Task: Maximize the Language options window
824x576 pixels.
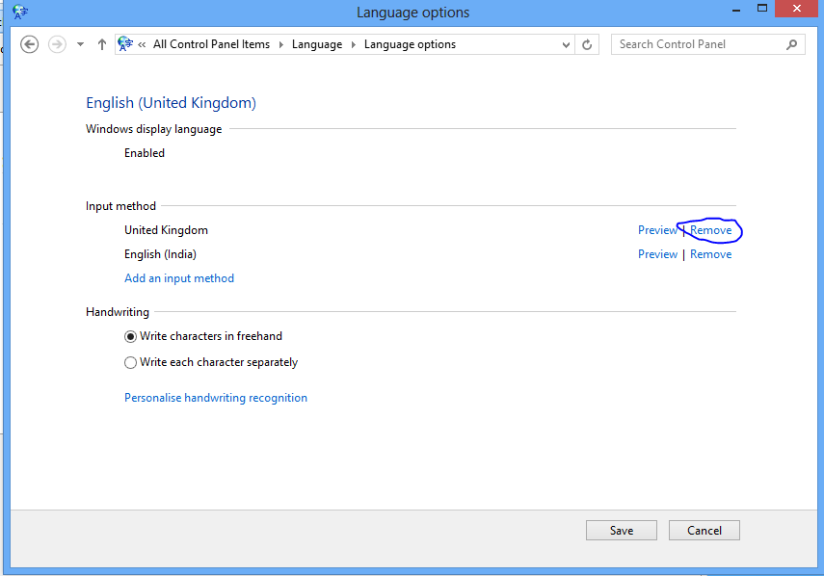Action: (762, 9)
